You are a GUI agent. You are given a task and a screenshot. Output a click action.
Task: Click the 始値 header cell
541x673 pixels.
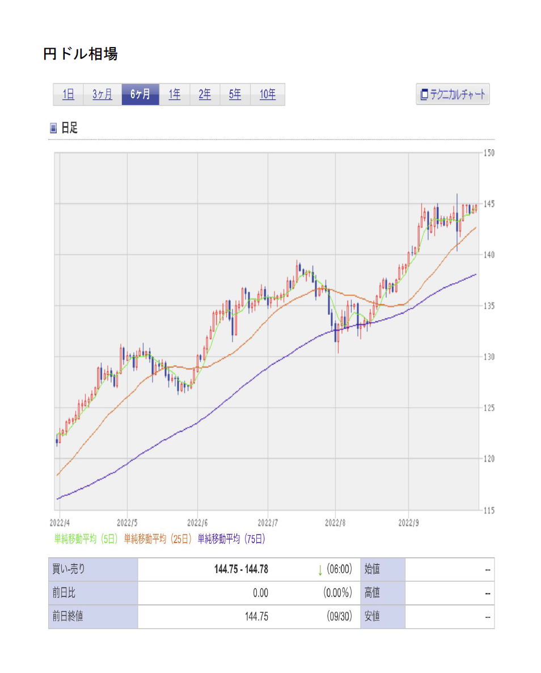[383, 570]
